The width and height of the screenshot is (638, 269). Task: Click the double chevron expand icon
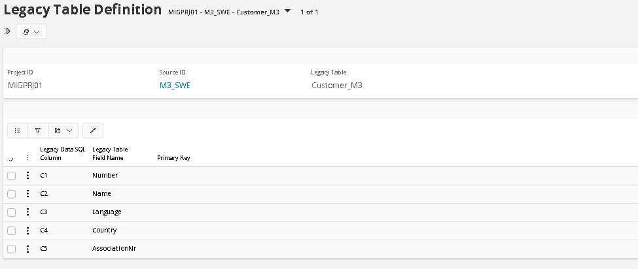7,31
